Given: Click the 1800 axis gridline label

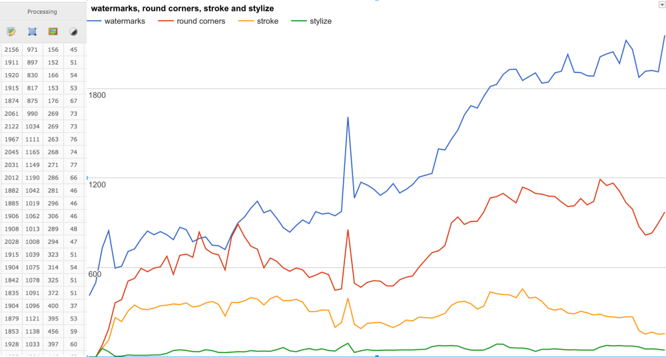Looking at the screenshot, I should [97, 95].
